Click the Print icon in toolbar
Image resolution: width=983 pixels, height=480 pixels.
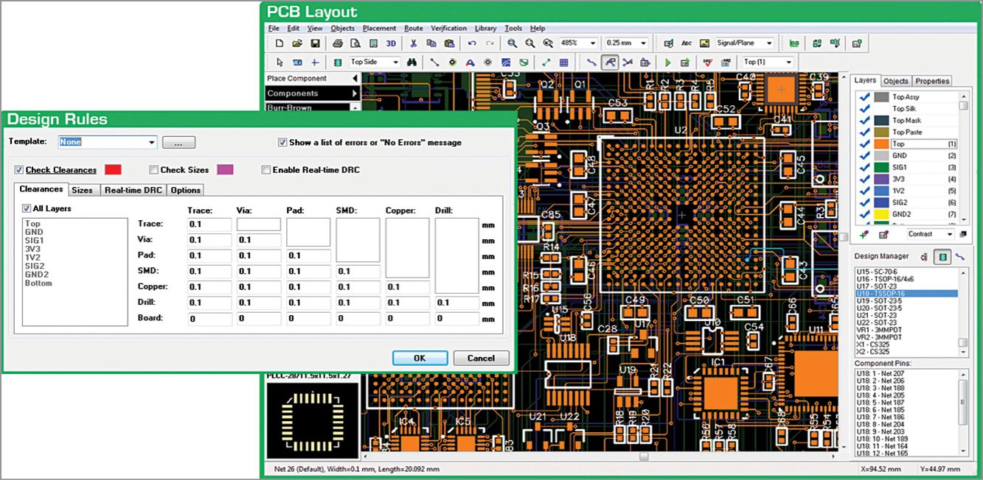pyautogui.click(x=337, y=43)
